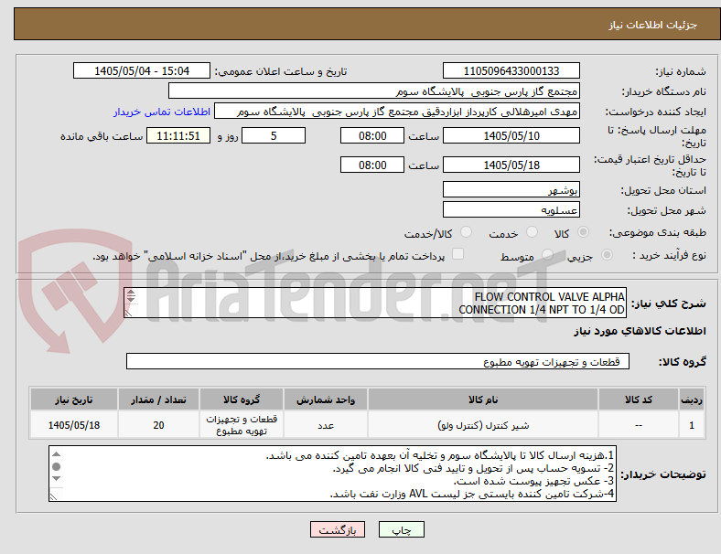This screenshot has width=721, height=554.
Task: Click the general description text area
Action: point(375,304)
